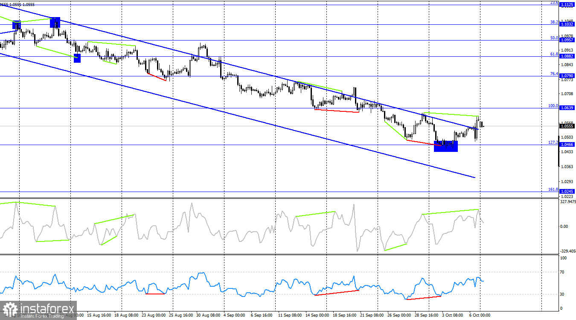The height and width of the screenshot is (320, 576).
Task: Select the 1.0957 price level label
Action: pyautogui.click(x=567, y=40)
